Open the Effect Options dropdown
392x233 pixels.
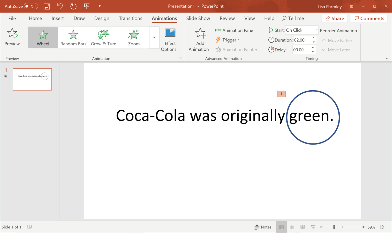[x=170, y=40]
